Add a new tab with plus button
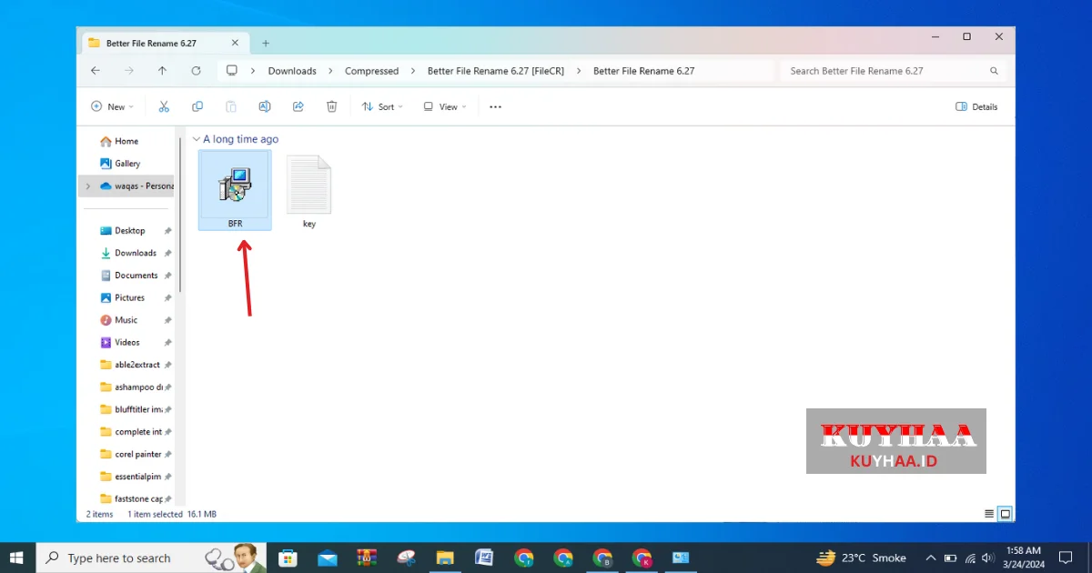Image resolution: width=1092 pixels, height=573 pixels. tap(266, 43)
